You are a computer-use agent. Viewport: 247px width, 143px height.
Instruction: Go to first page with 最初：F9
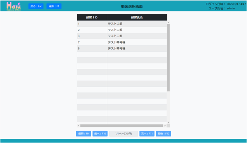pos(83,134)
